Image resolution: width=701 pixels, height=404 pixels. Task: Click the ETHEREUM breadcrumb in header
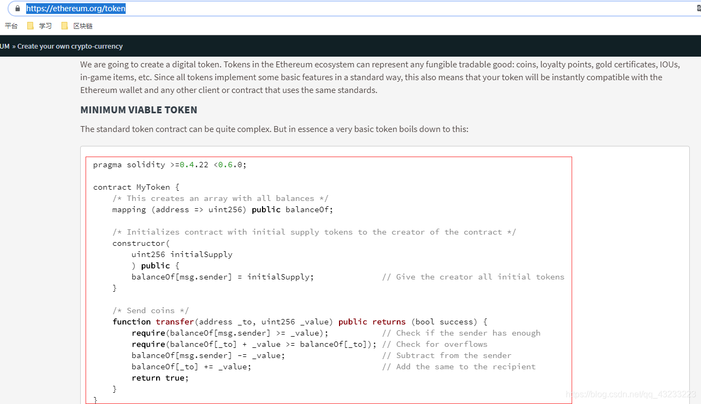(x=5, y=46)
